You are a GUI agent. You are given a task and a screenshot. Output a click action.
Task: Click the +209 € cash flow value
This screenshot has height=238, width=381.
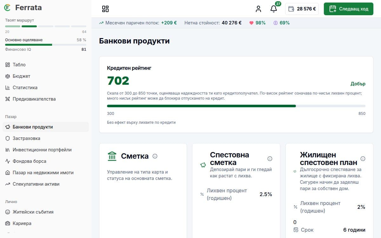(169, 23)
